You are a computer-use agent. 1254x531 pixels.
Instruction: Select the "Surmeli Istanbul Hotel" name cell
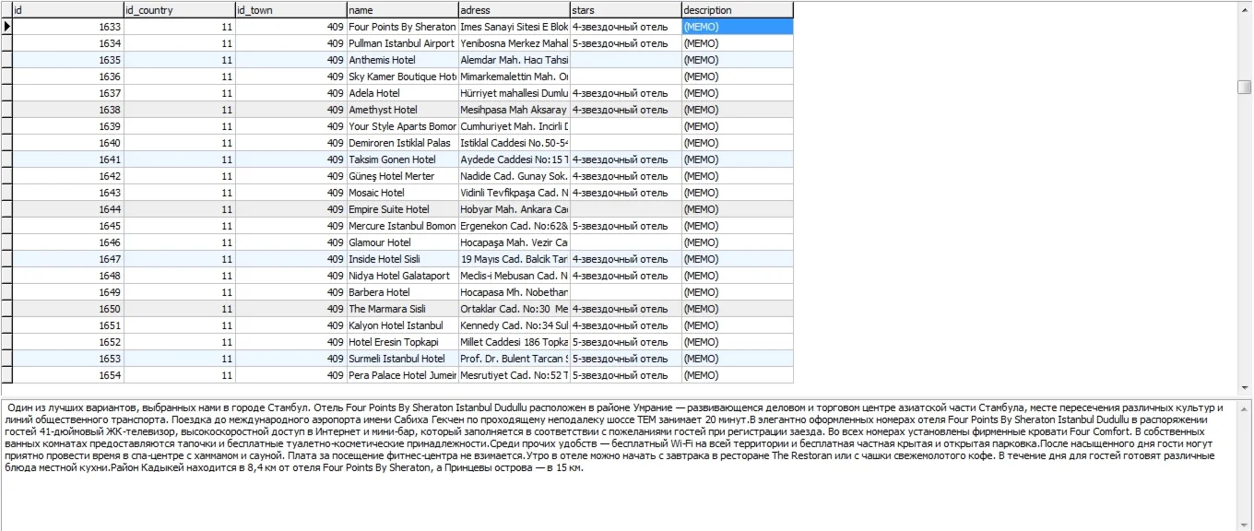[x=402, y=359]
